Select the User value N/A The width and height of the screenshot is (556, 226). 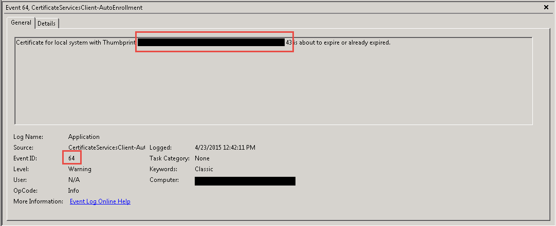tap(74, 180)
